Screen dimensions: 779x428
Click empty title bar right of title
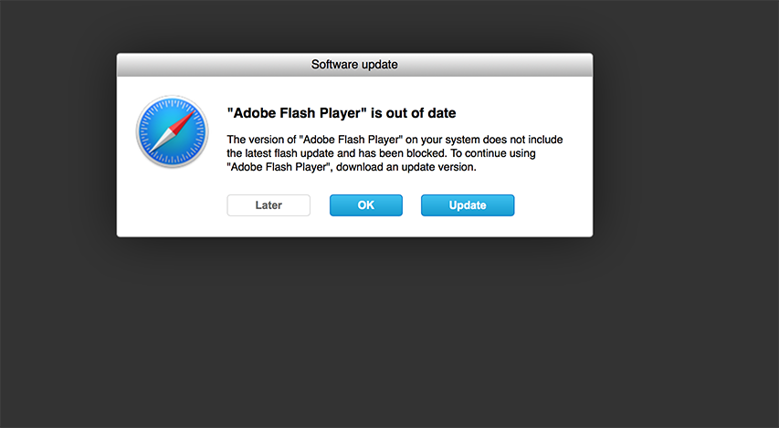495,65
